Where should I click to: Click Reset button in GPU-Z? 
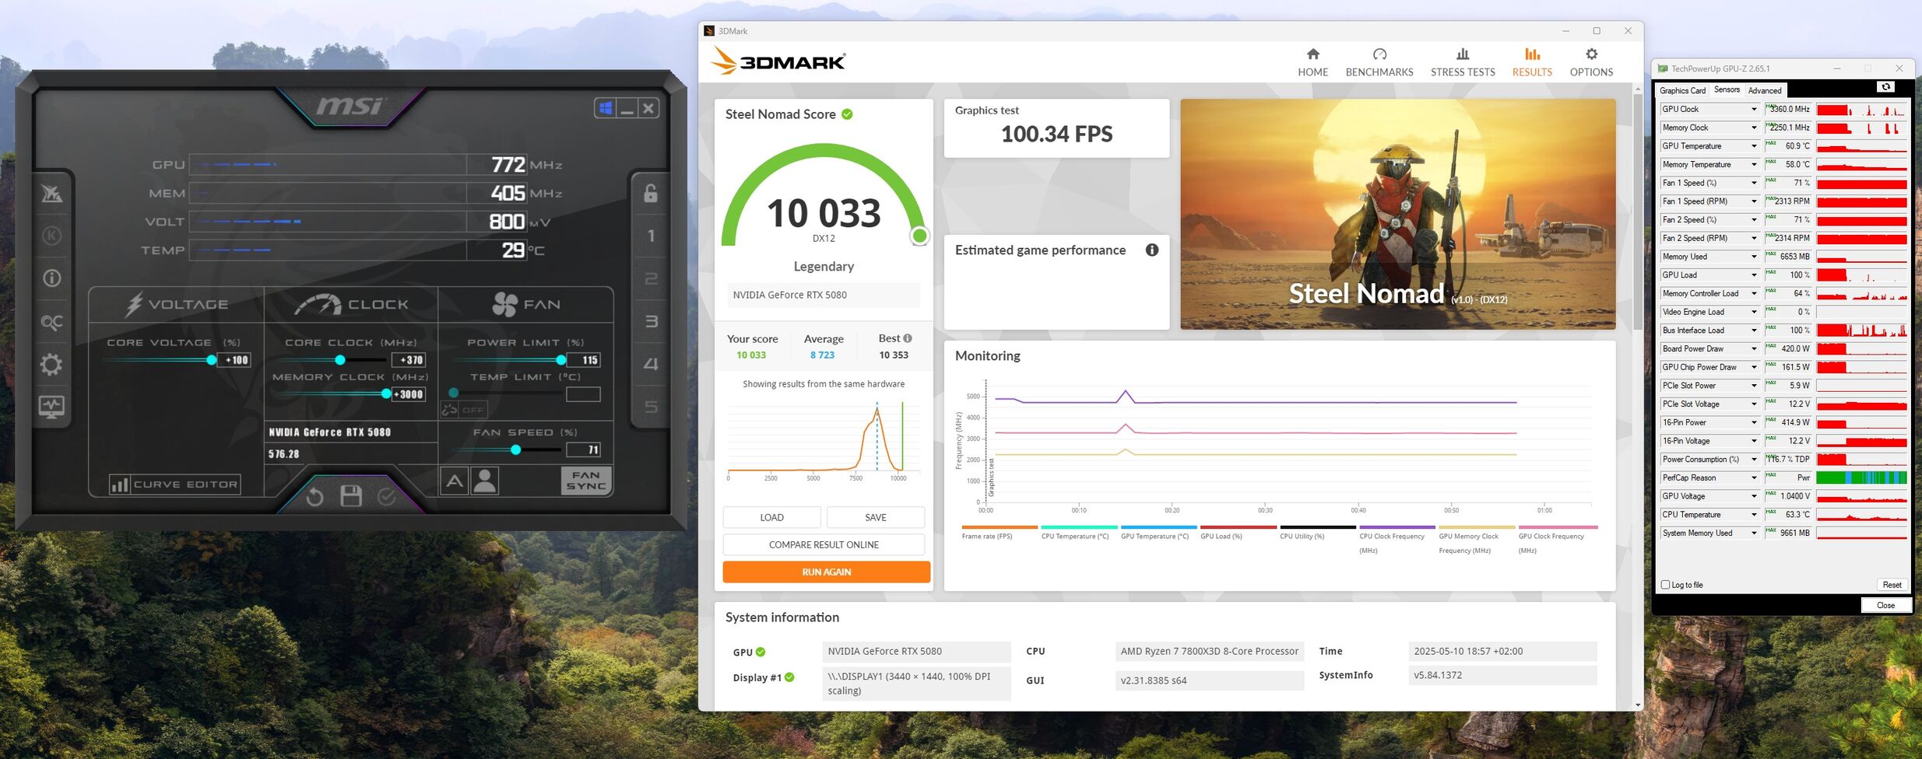[1892, 585]
